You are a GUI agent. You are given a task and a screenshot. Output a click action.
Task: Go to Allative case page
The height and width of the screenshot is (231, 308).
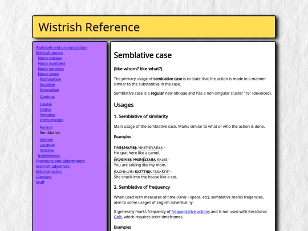46,140
